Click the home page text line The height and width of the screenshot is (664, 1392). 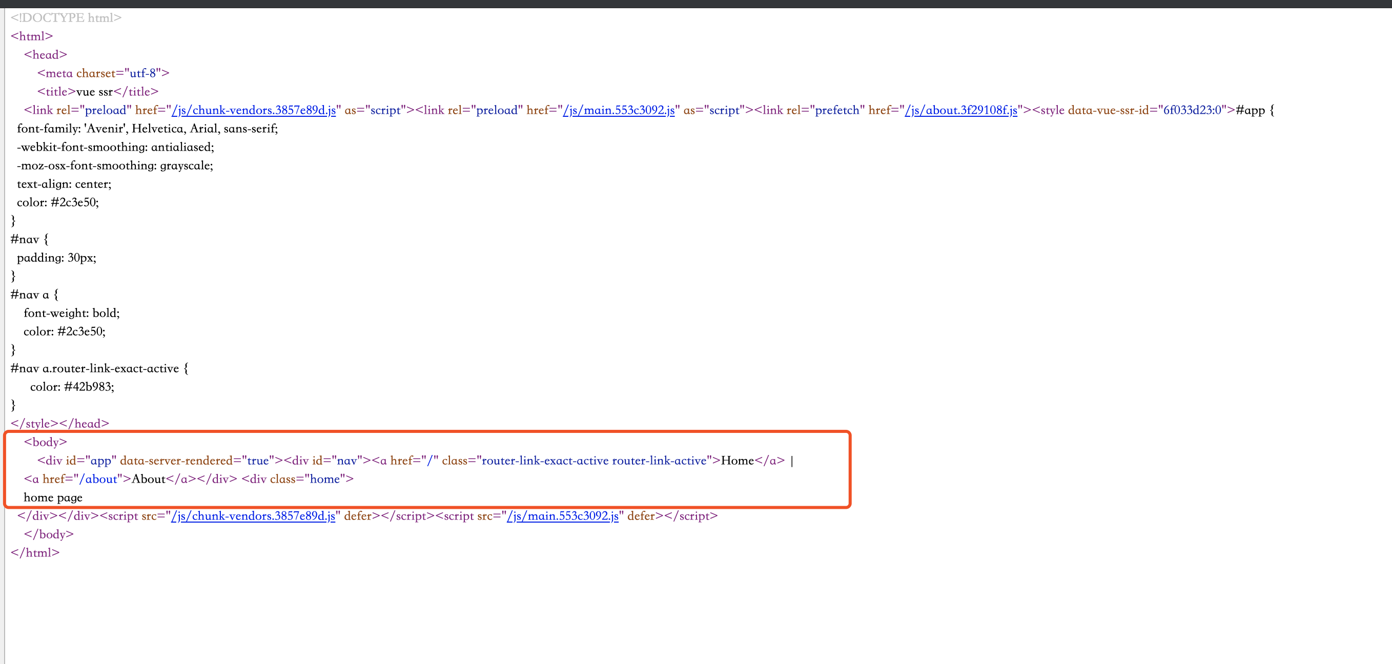tap(53, 497)
